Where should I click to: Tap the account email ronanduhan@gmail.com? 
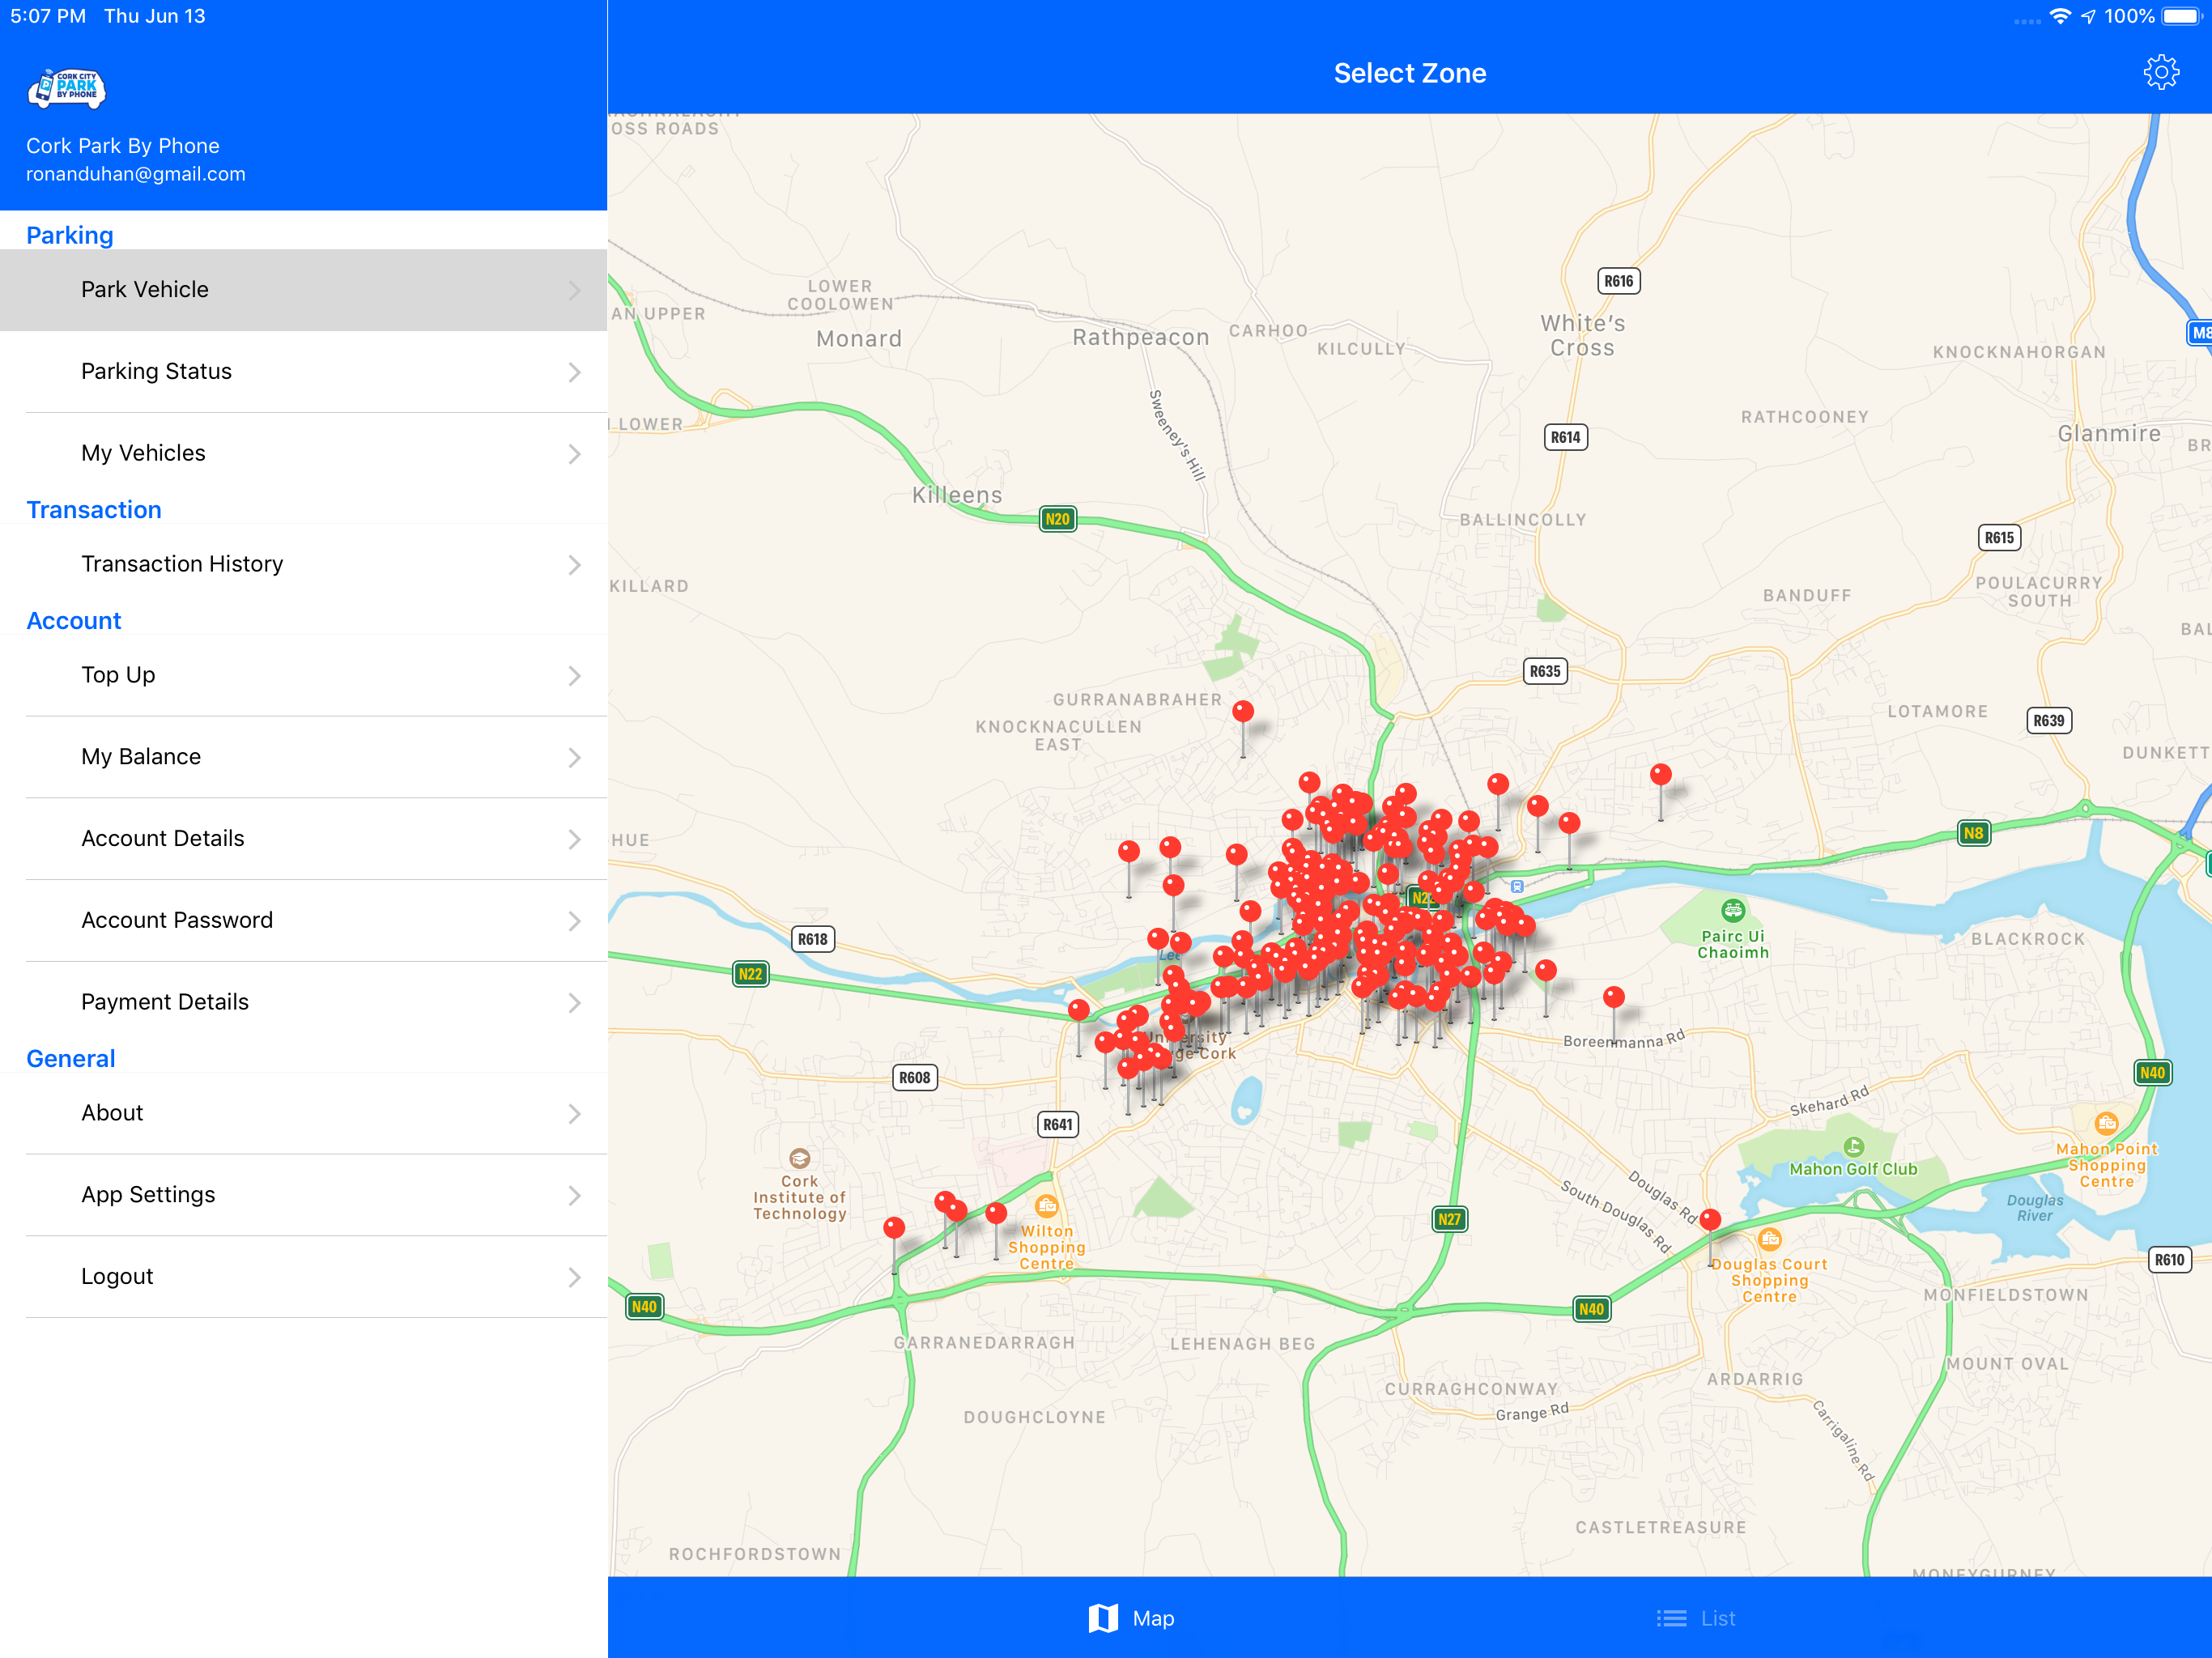(x=136, y=174)
